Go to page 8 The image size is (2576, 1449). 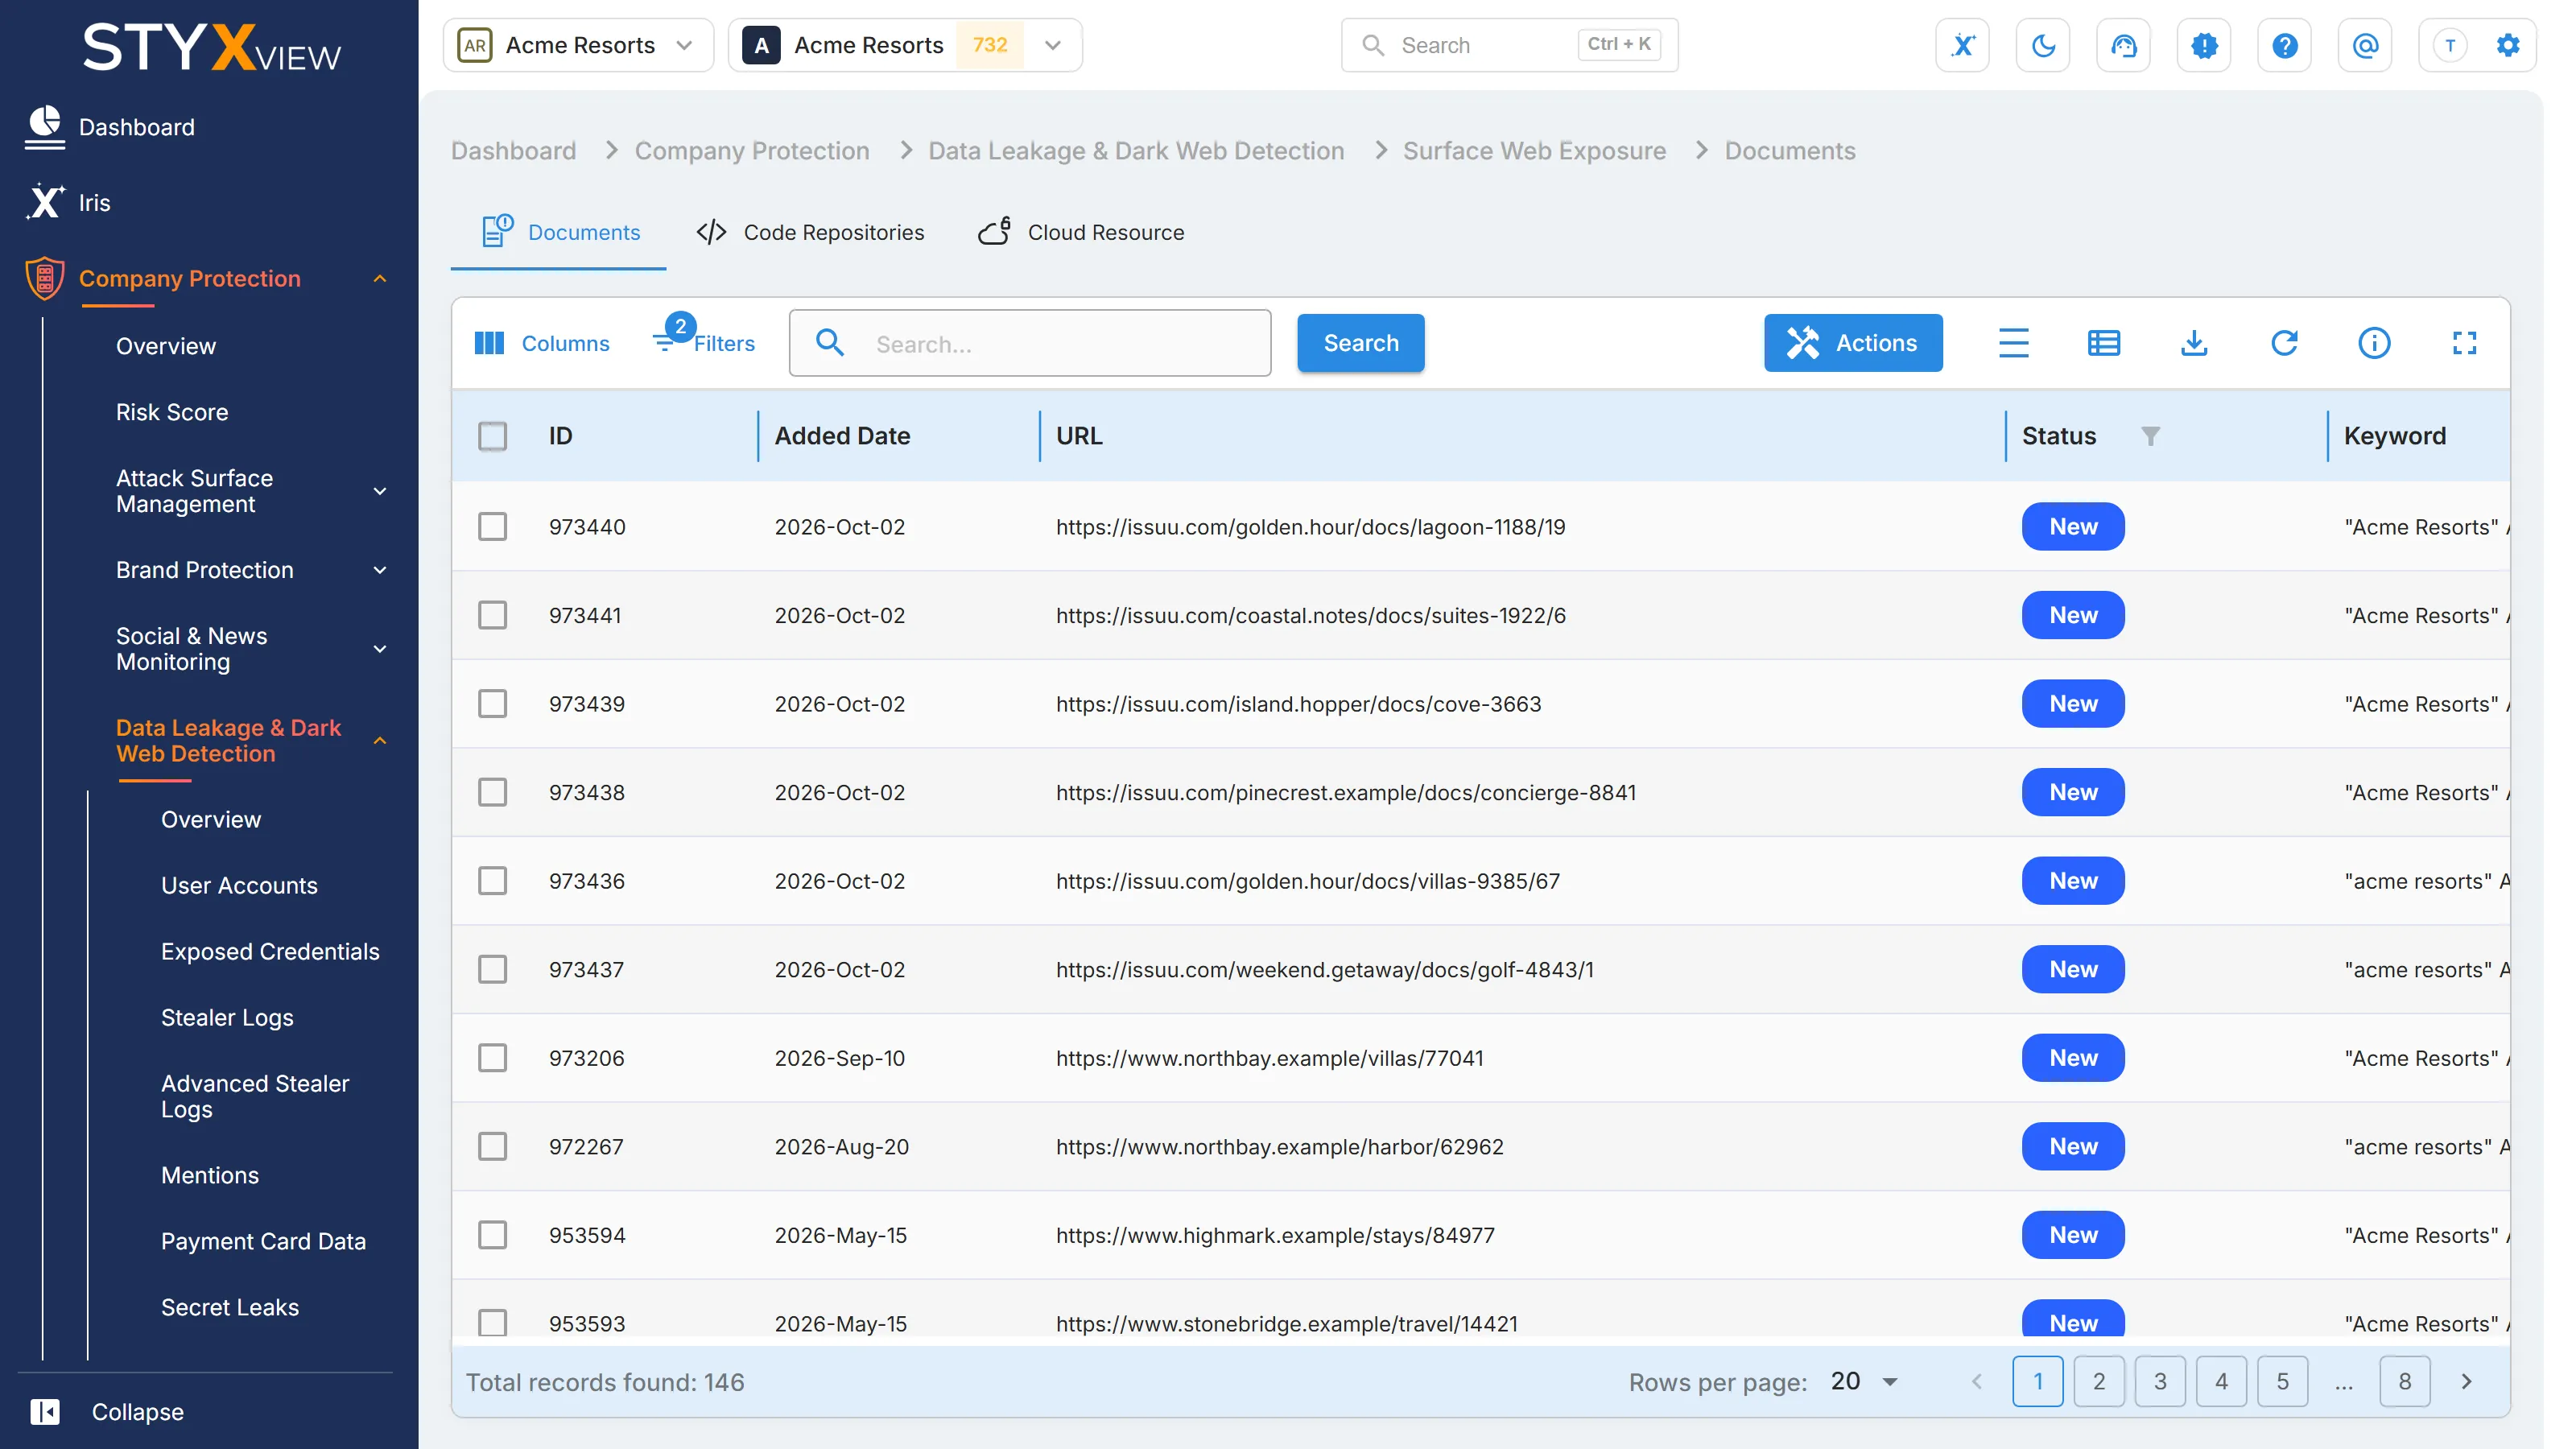pyautogui.click(x=2404, y=1381)
